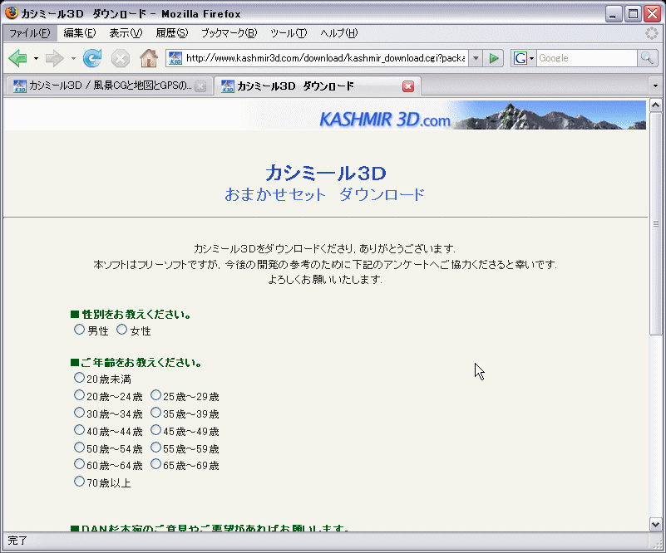The image size is (666, 553).
Task: Click the おまかせセット ダウンロード subheading
Action: click(324, 194)
